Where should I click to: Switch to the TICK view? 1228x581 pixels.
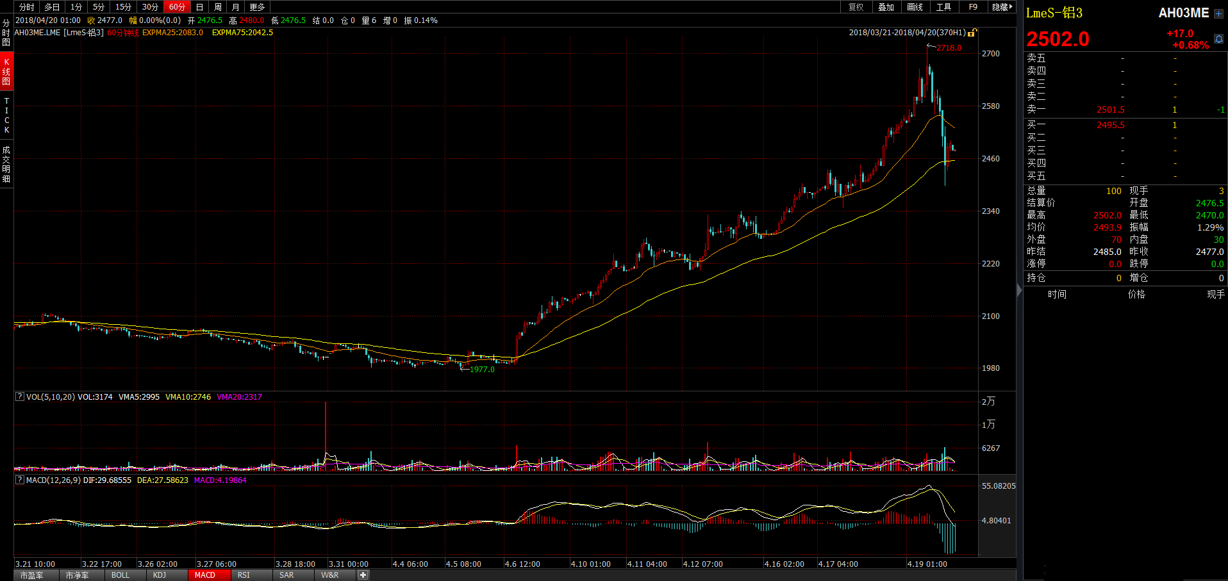coord(6,115)
